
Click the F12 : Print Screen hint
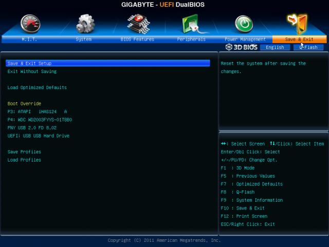pyautogui.click(x=244, y=216)
